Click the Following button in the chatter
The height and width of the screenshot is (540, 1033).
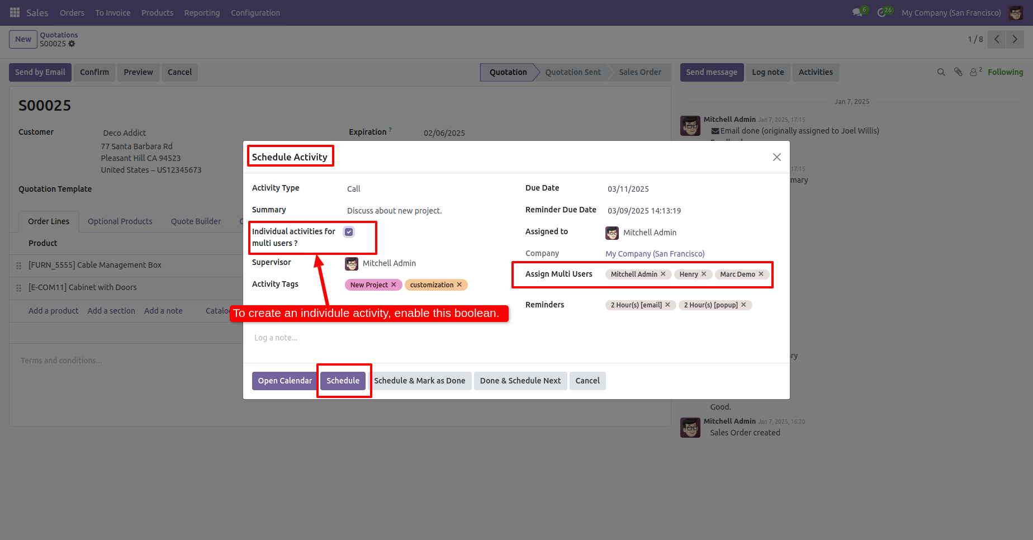point(1005,72)
